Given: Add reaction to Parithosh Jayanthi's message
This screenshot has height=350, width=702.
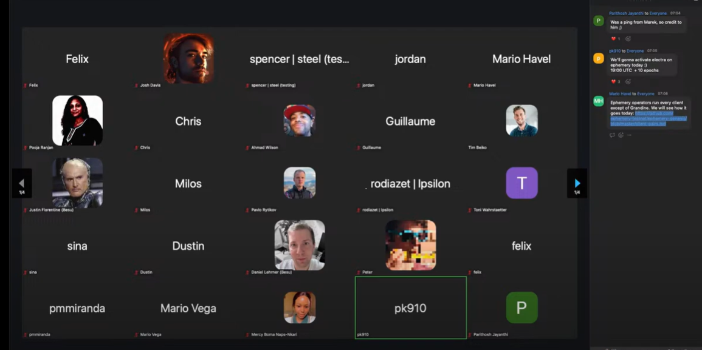Looking at the screenshot, I should [628, 39].
